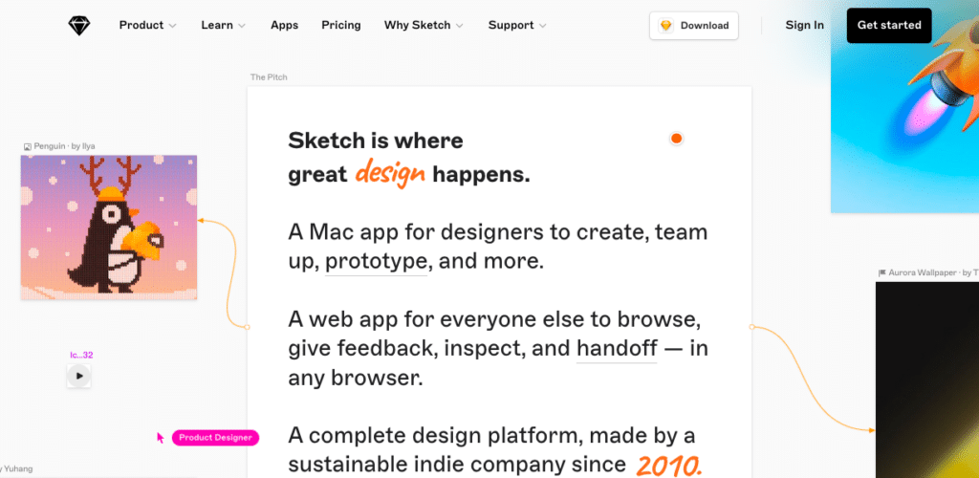The image size is (979, 478).
Task: Follow the underlined prototype link
Action: (376, 261)
